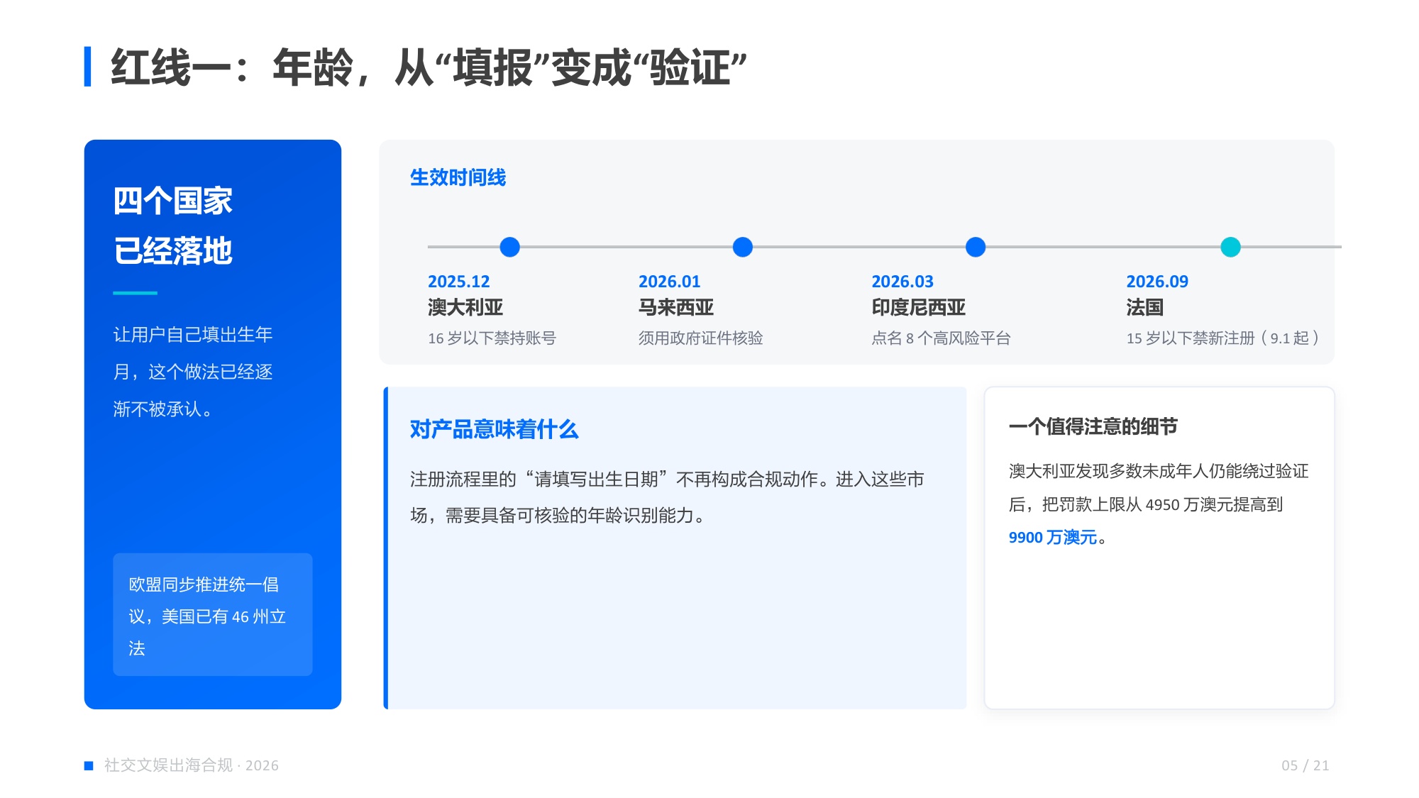Click the paragraph starting 澳大利亚发现多数未成年人

click(1159, 504)
